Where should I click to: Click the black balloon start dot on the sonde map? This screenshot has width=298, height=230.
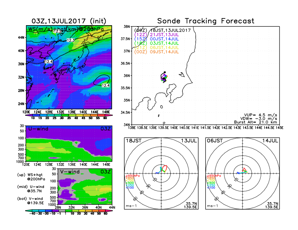click(165, 72)
